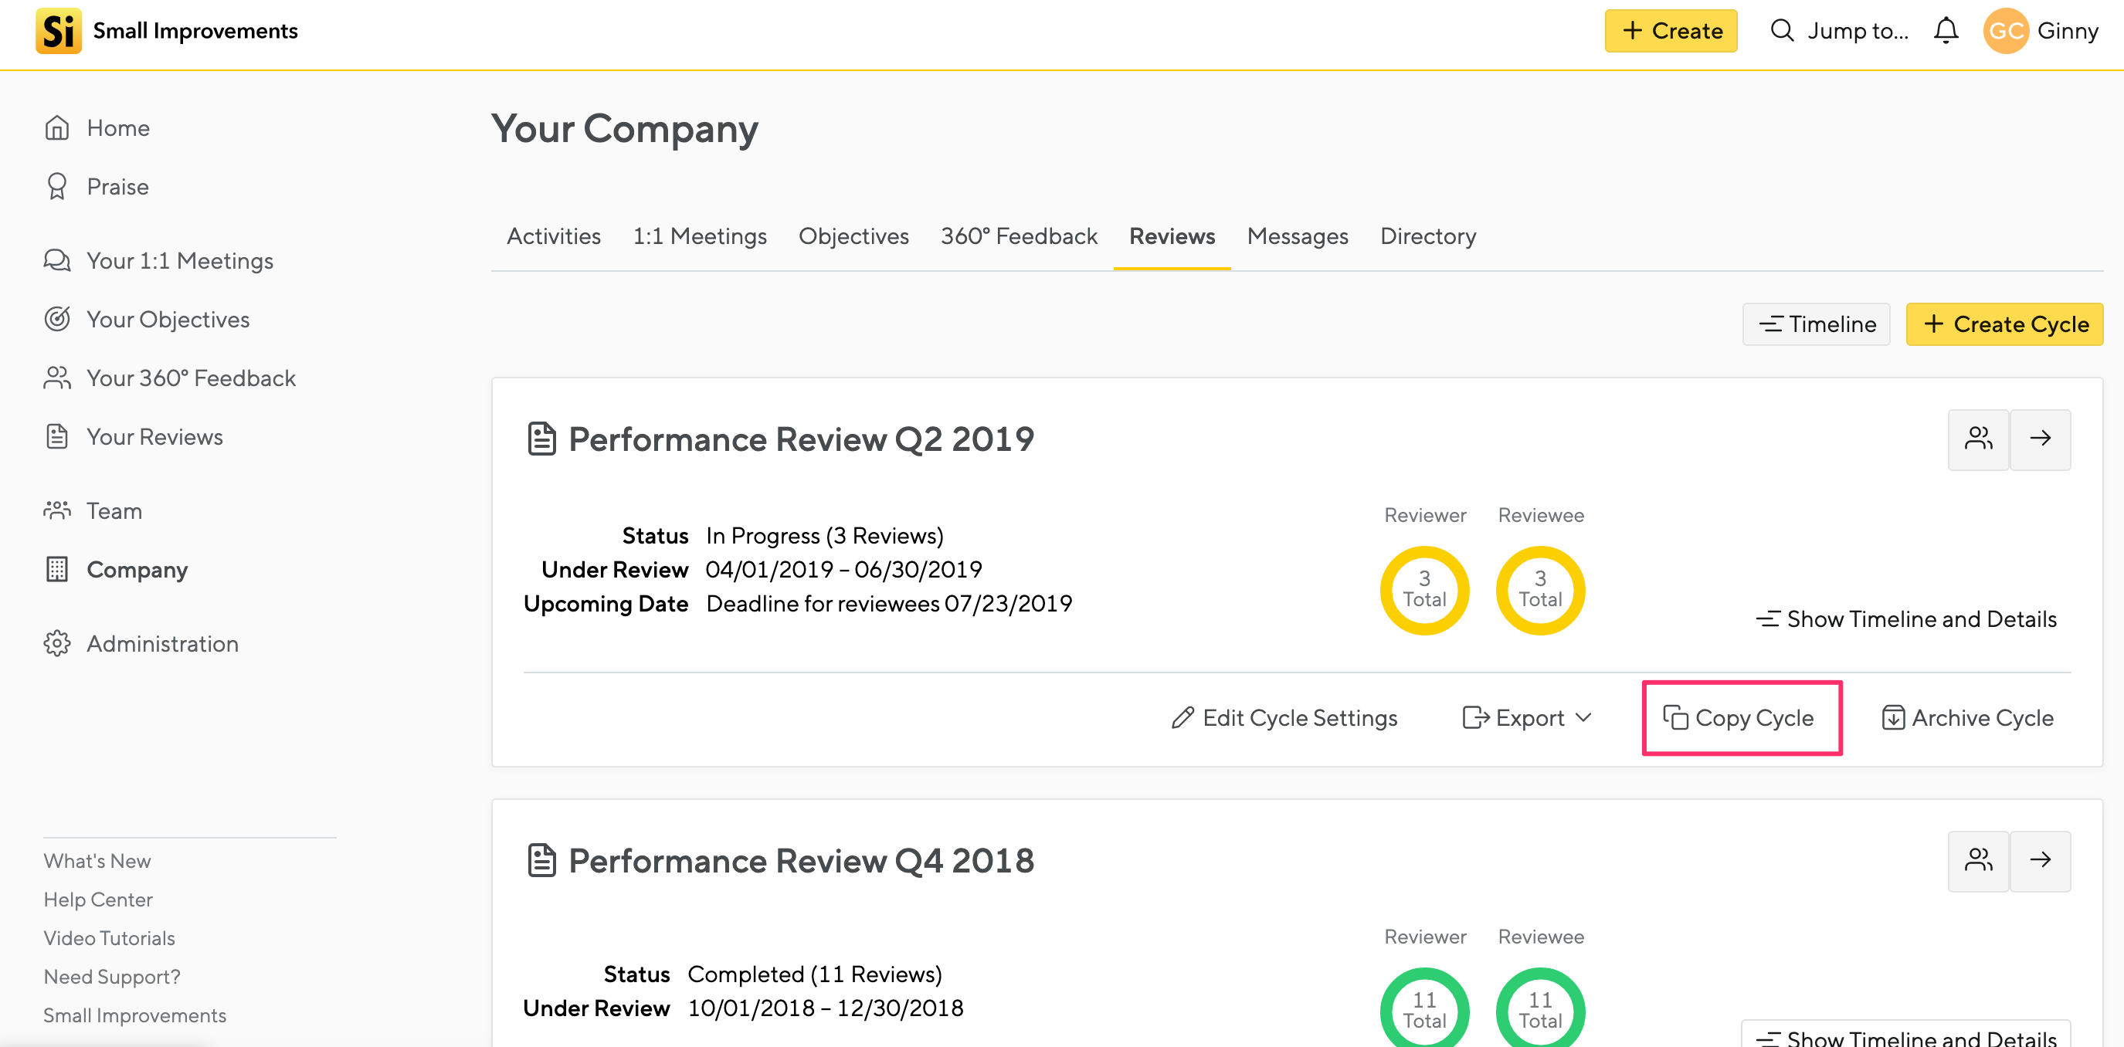Go to Your Objectives in sidebar
This screenshot has width=2124, height=1047.
168,319
